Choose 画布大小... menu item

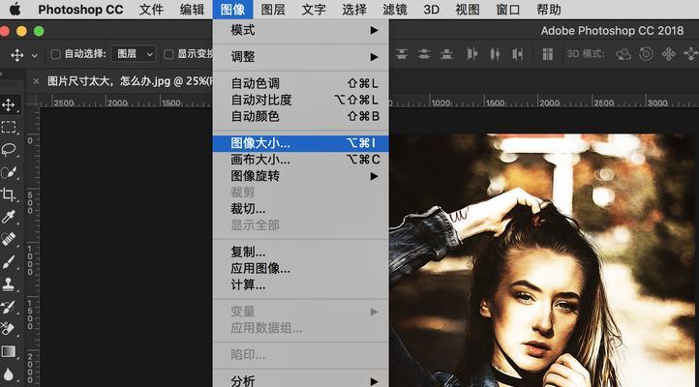tap(300, 160)
